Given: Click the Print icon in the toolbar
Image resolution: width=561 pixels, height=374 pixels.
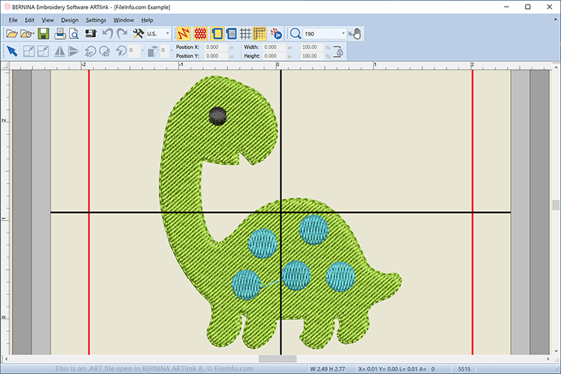Looking at the screenshot, I should click(61, 33).
